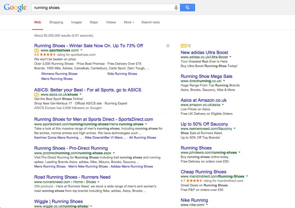Click info icon next to sidebar Ads label
This screenshot has width=295, height=208.
pyautogui.click(x=189, y=46)
